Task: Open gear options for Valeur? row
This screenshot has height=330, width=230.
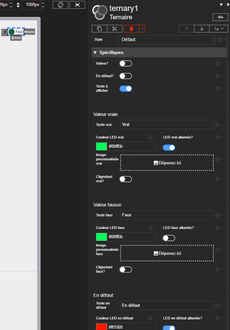Action: click(219, 63)
